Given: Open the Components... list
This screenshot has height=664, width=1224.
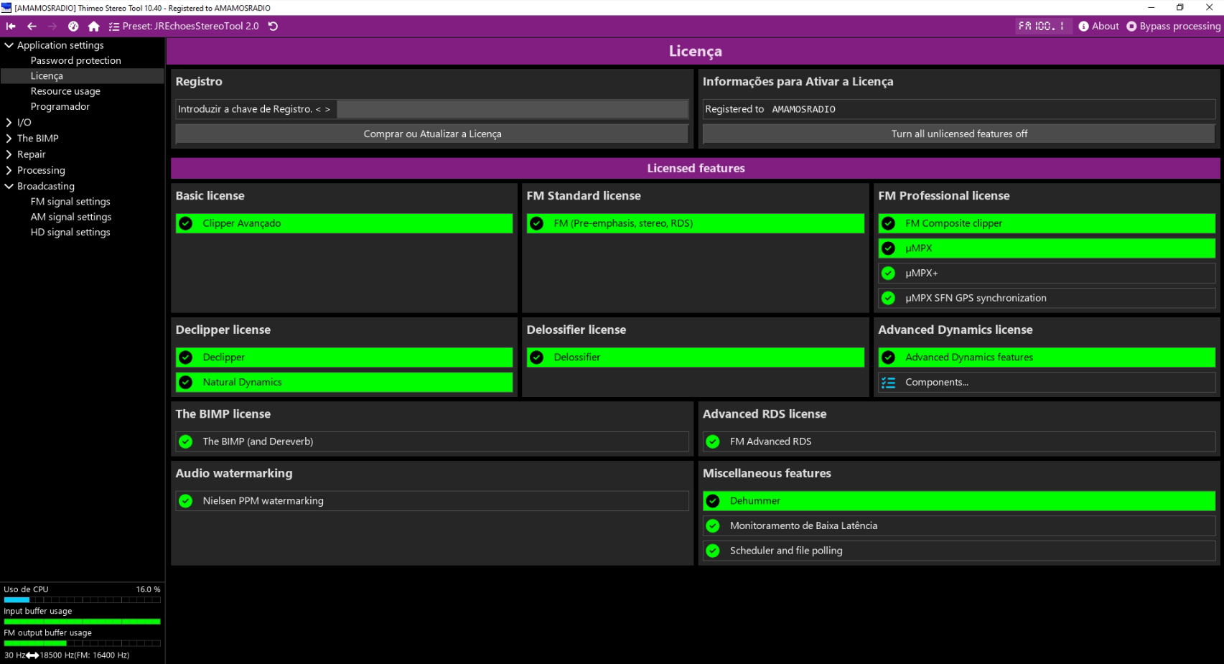Looking at the screenshot, I should coord(1047,383).
